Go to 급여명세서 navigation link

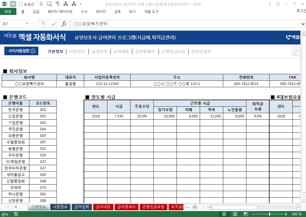pos(145,51)
